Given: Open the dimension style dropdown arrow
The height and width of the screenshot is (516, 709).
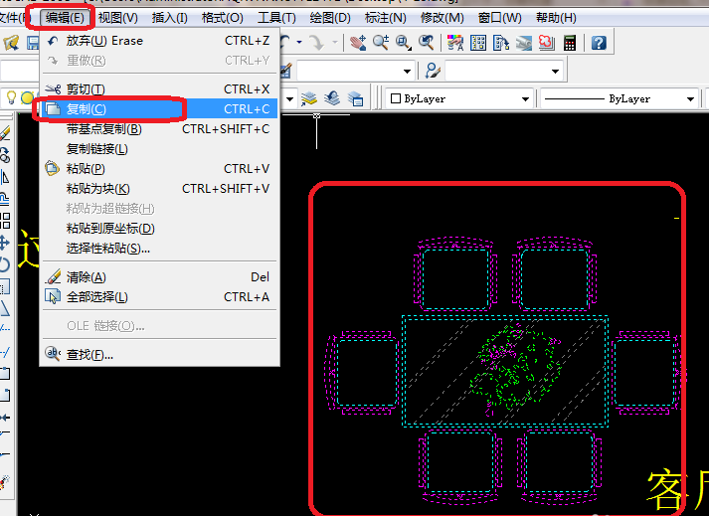Looking at the screenshot, I should point(407,71).
